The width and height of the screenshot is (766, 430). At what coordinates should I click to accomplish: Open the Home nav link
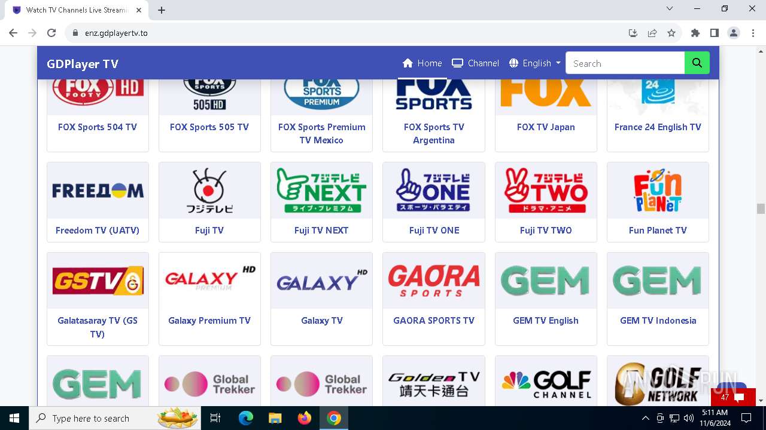pos(422,63)
